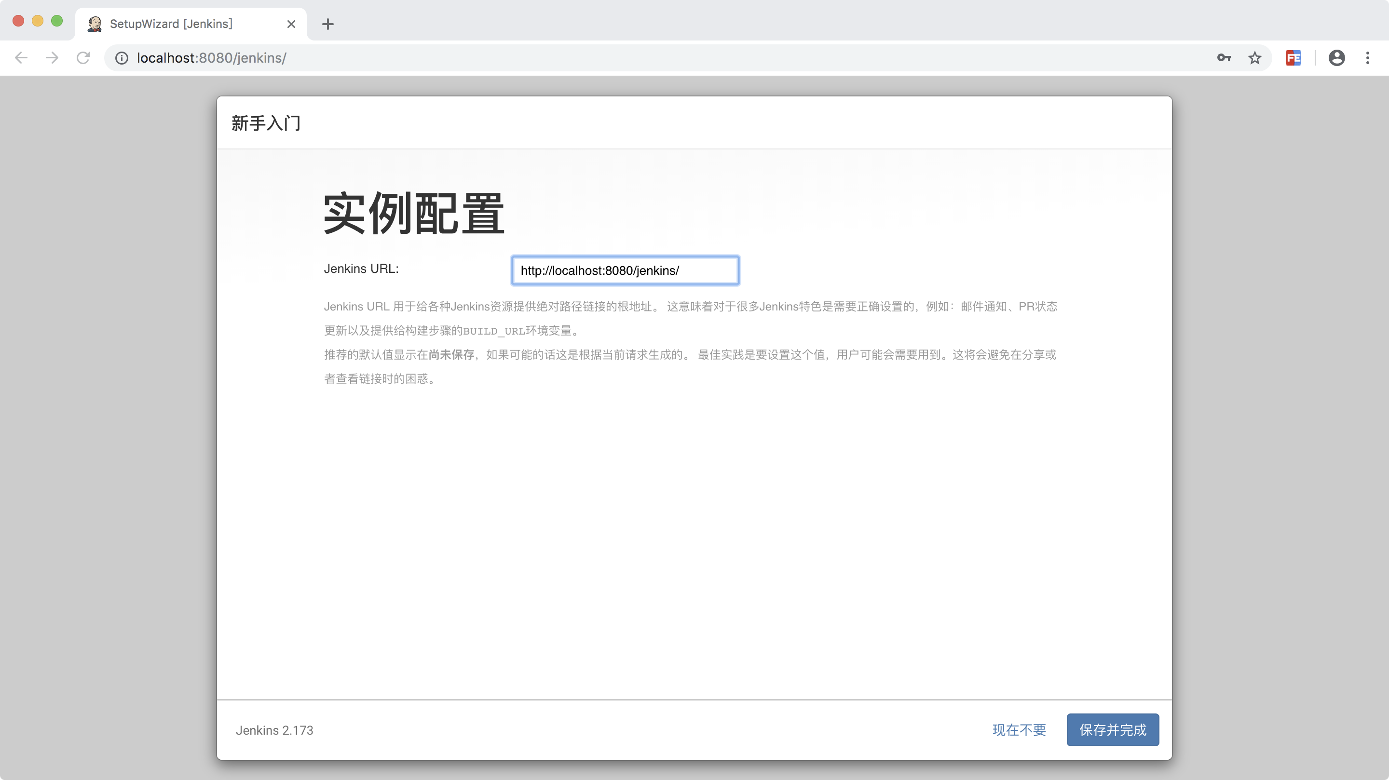This screenshot has width=1389, height=780.
Task: Click the Jenkins URL input field
Action: point(625,270)
